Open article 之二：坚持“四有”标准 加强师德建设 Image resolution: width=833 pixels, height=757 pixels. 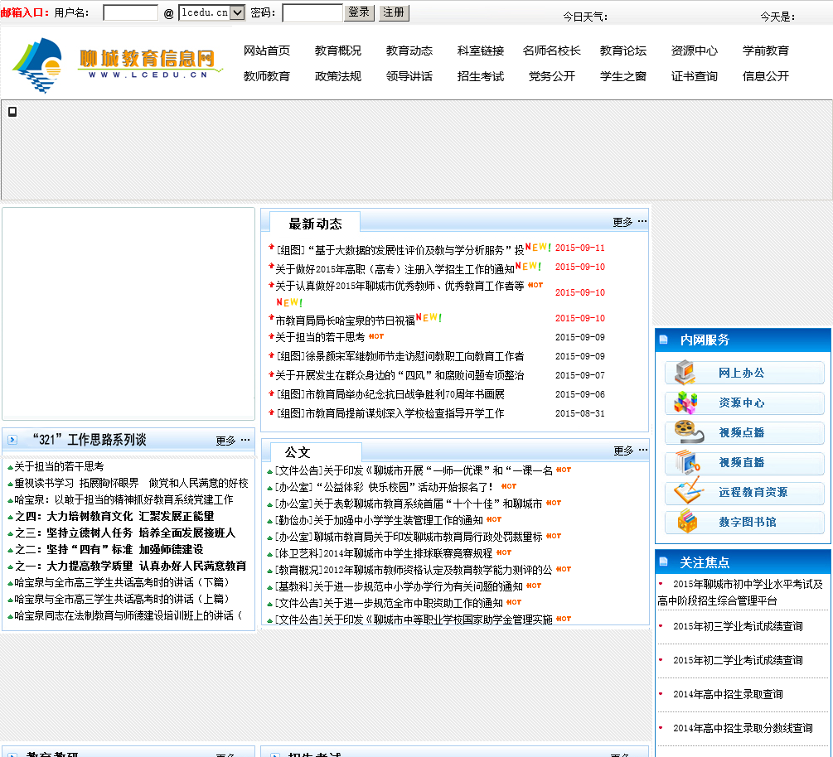coord(109,549)
